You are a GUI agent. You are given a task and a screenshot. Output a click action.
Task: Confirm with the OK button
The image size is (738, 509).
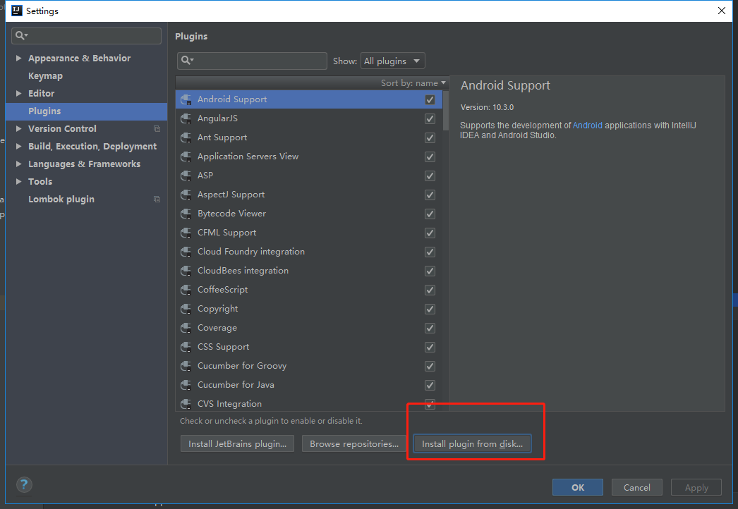(578, 487)
